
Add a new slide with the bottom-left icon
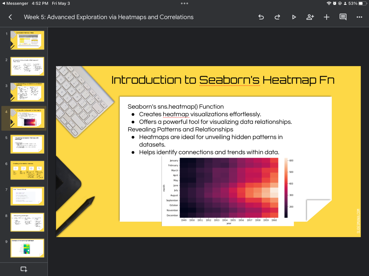tap(24, 269)
